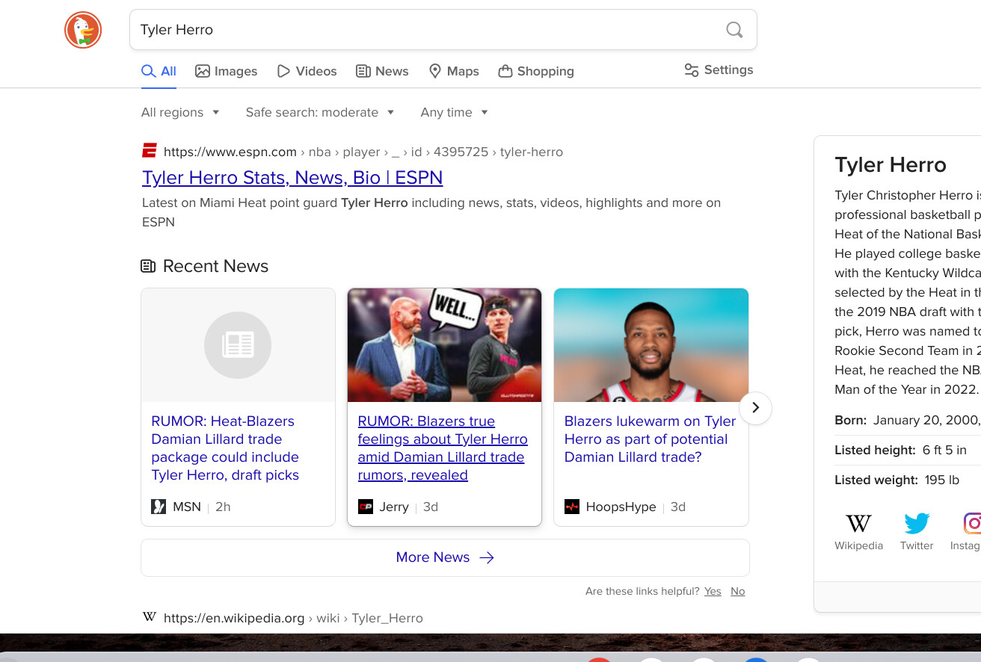Viewport: 981px width, 662px height.
Task: Expand the All regions dropdown
Action: pos(180,113)
